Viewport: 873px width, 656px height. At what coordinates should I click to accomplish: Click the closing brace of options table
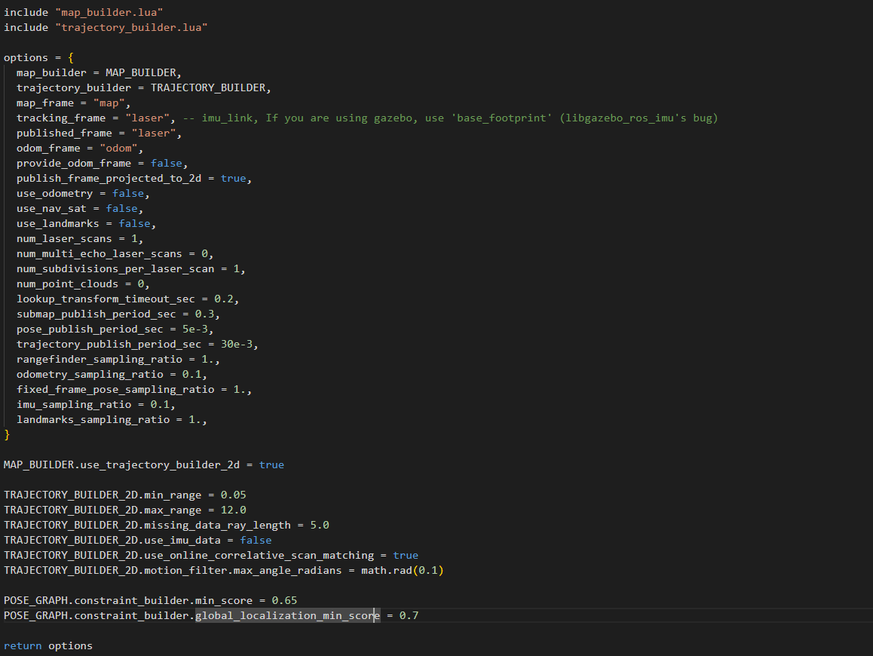pyautogui.click(x=8, y=434)
